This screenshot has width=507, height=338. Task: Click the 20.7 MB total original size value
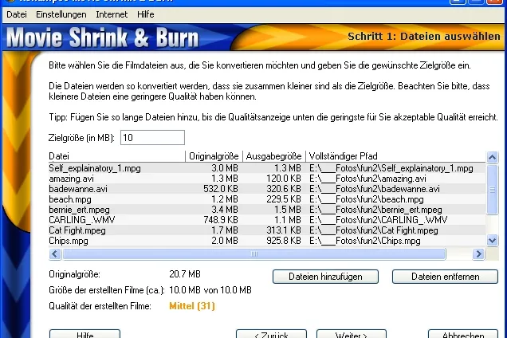click(x=185, y=274)
